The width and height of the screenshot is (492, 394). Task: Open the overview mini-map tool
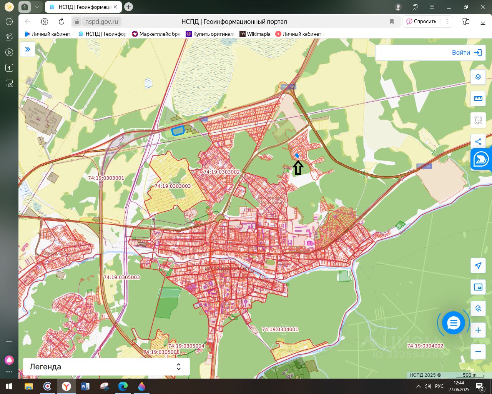(x=478, y=287)
